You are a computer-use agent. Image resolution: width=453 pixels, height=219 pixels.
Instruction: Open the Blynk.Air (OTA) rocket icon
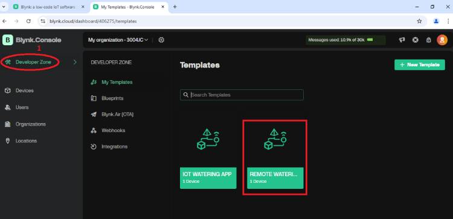point(94,115)
